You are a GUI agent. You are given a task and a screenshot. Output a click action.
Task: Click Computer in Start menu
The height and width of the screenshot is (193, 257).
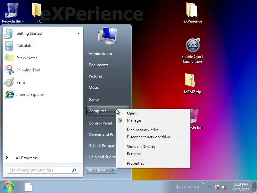pos(101,111)
